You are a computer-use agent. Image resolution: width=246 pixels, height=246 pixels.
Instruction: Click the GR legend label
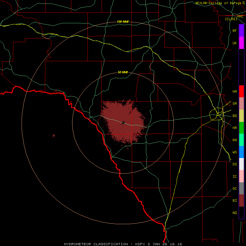click(235, 104)
